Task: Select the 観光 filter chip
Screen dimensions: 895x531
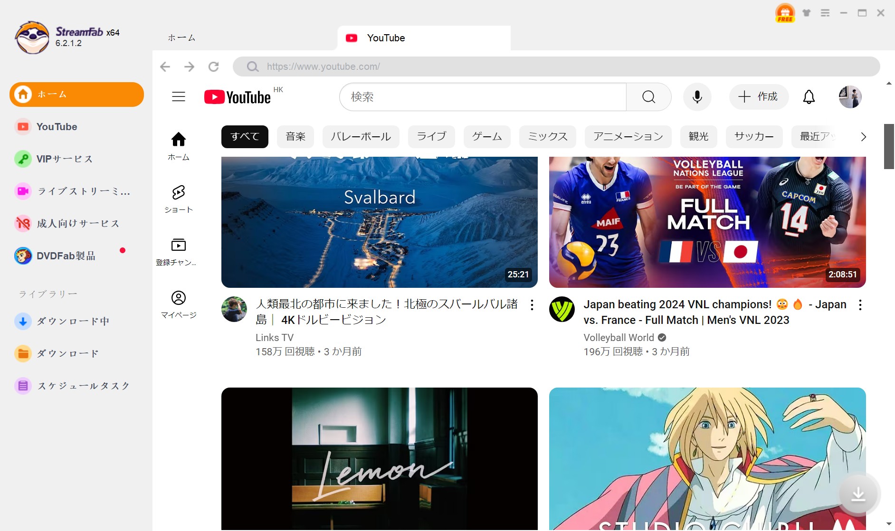Action: (x=698, y=137)
